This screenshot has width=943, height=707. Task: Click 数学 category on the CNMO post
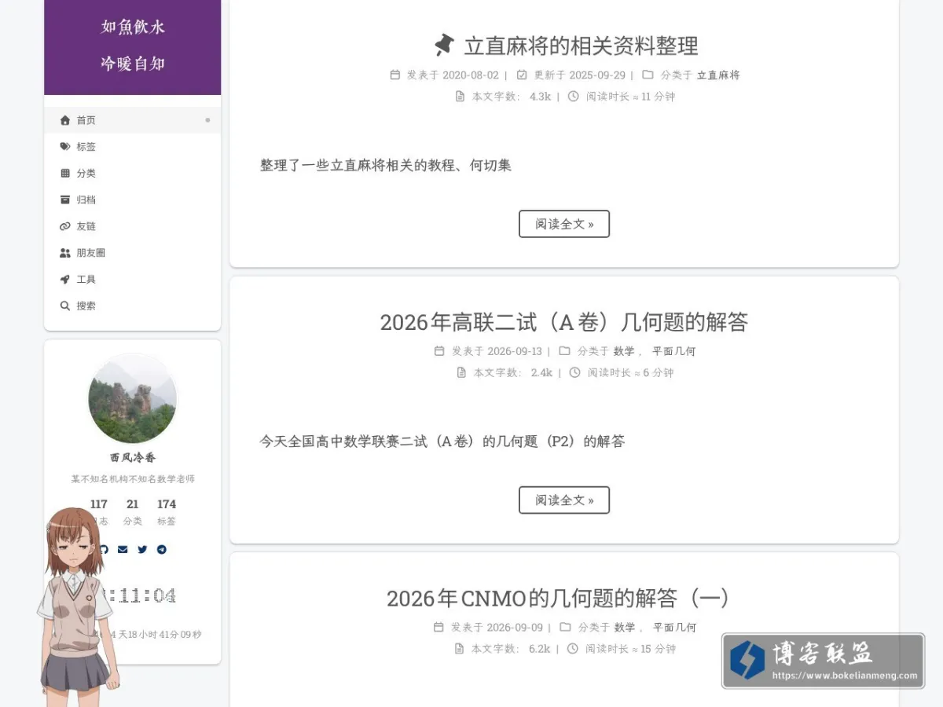(x=625, y=627)
